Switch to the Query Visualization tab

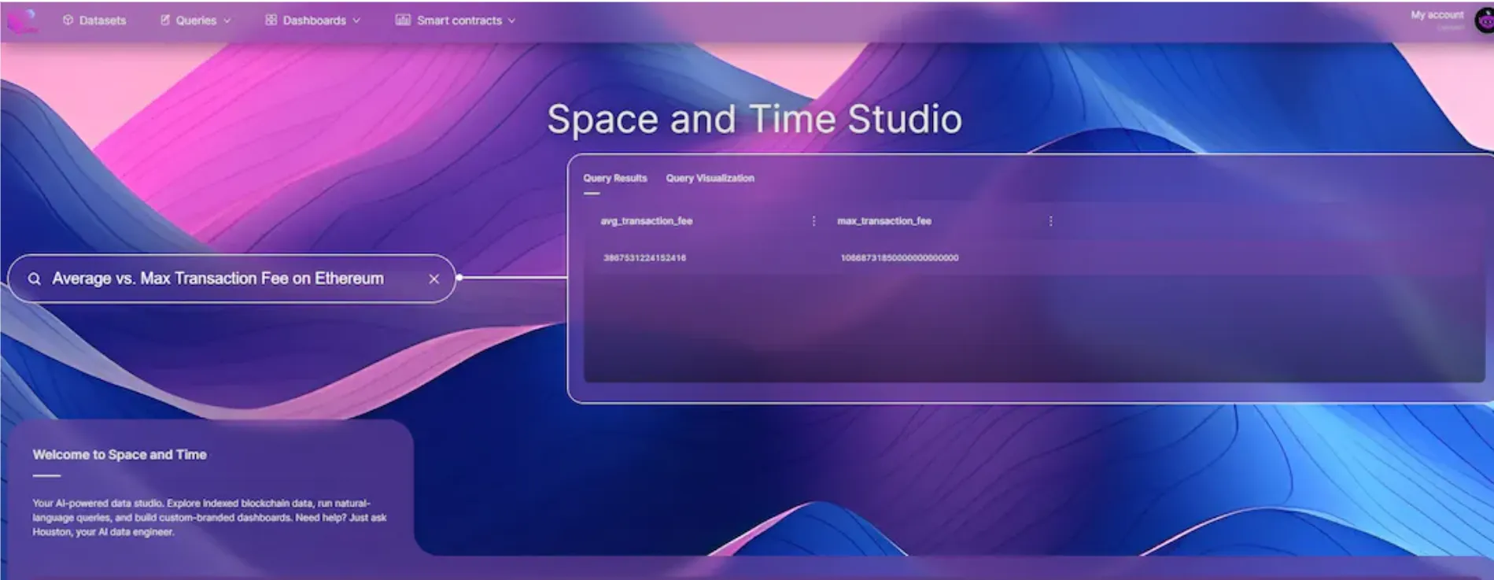pyautogui.click(x=710, y=179)
